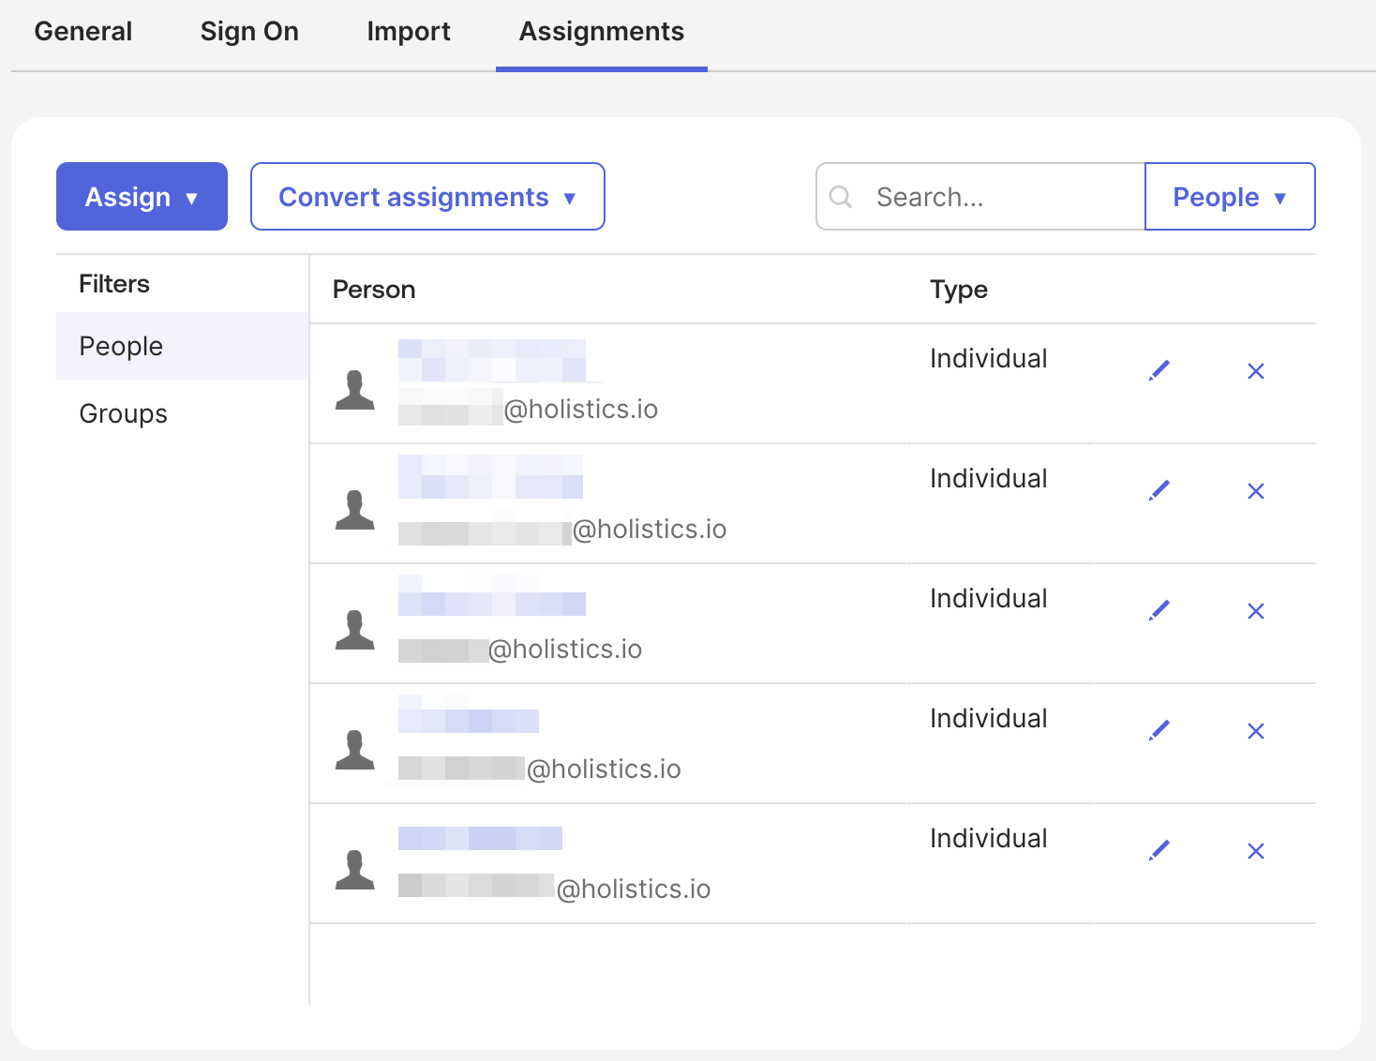Click the X to delete the third assignment
This screenshot has width=1376, height=1061.
tap(1256, 611)
